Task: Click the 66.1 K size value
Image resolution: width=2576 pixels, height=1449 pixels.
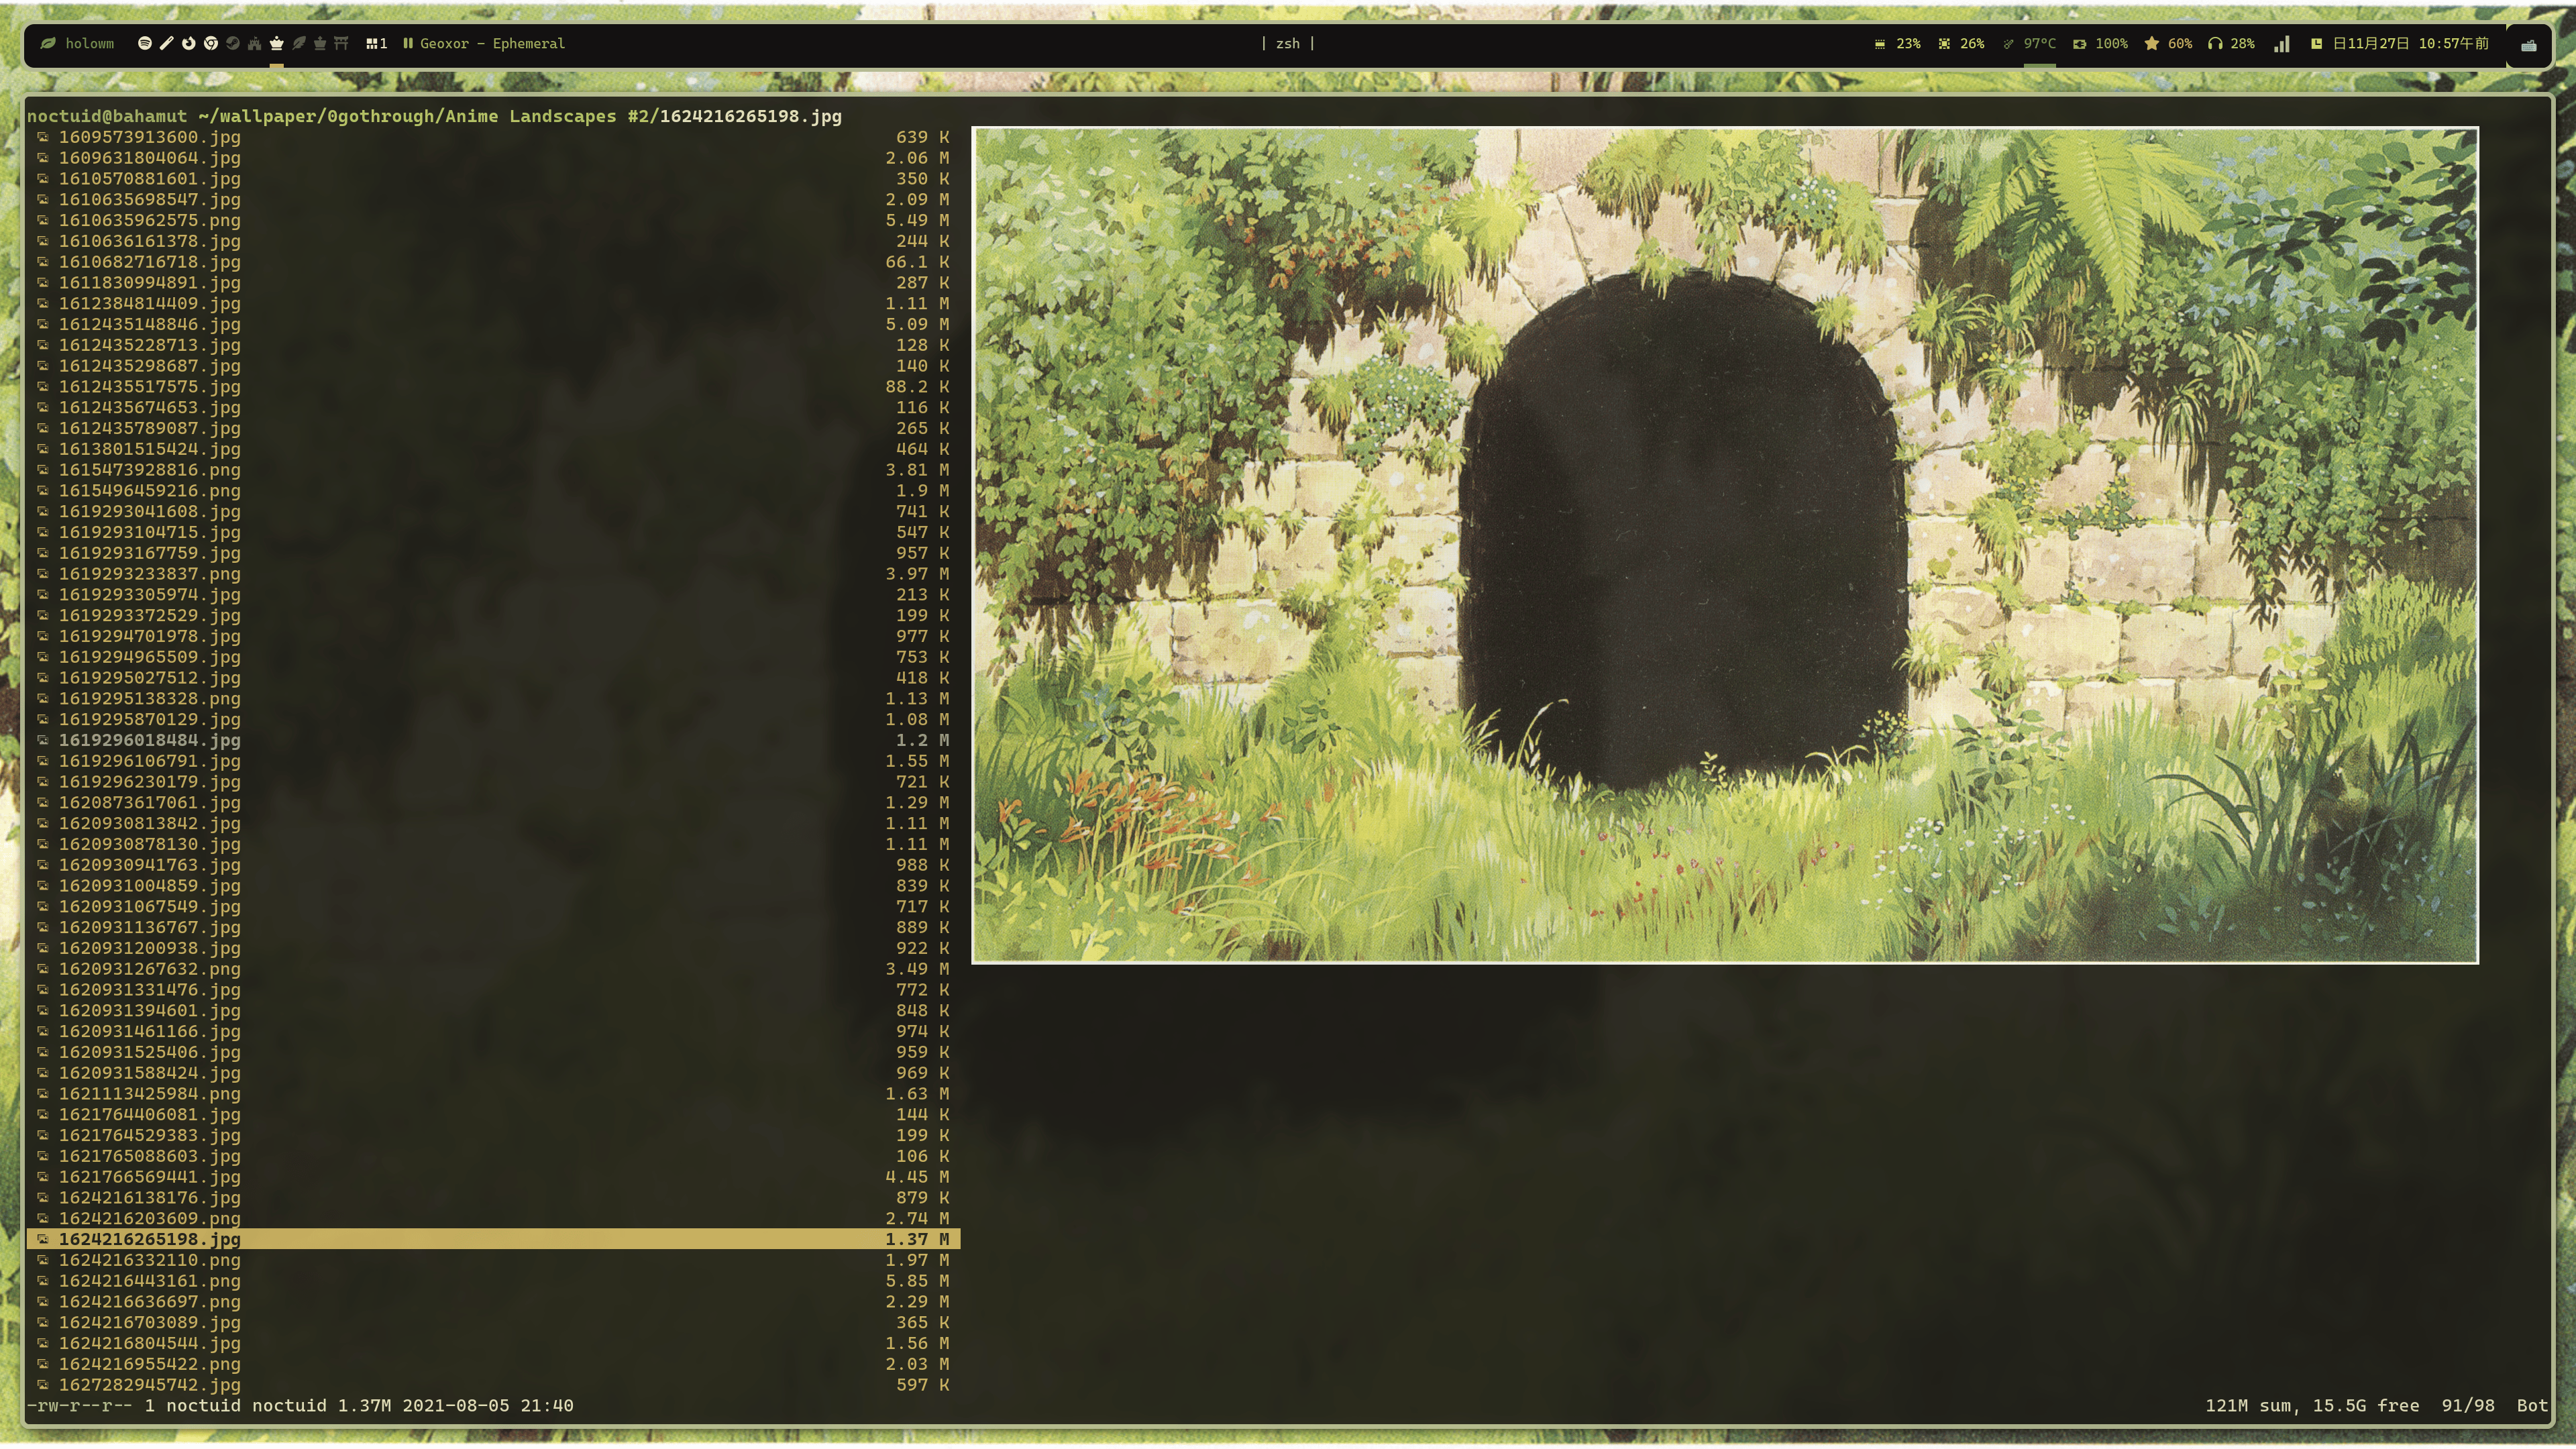Action: tap(917, 262)
